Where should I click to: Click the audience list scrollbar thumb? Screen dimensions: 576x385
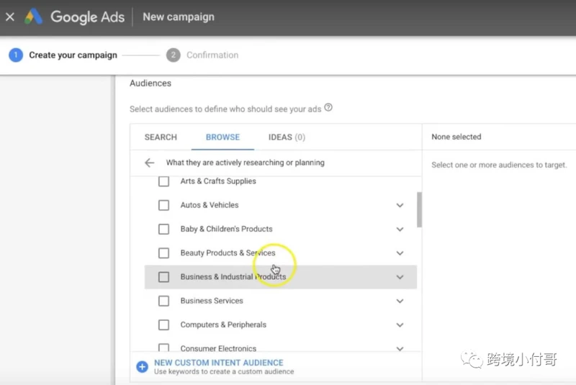[419, 209]
